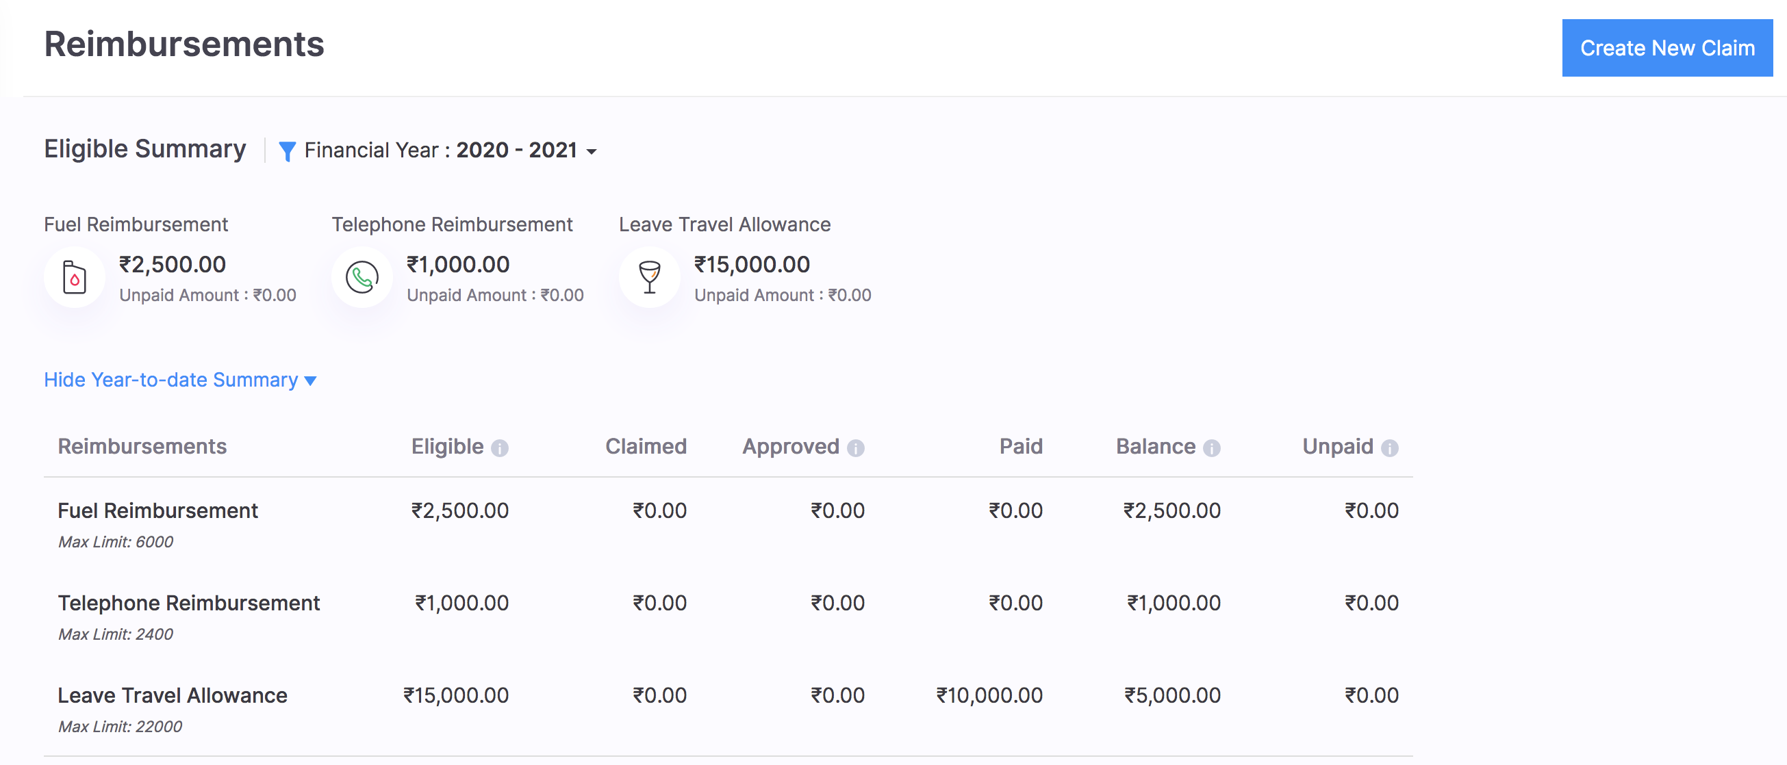Image resolution: width=1787 pixels, height=765 pixels.
Task: Click the Paid column header
Action: click(1019, 446)
